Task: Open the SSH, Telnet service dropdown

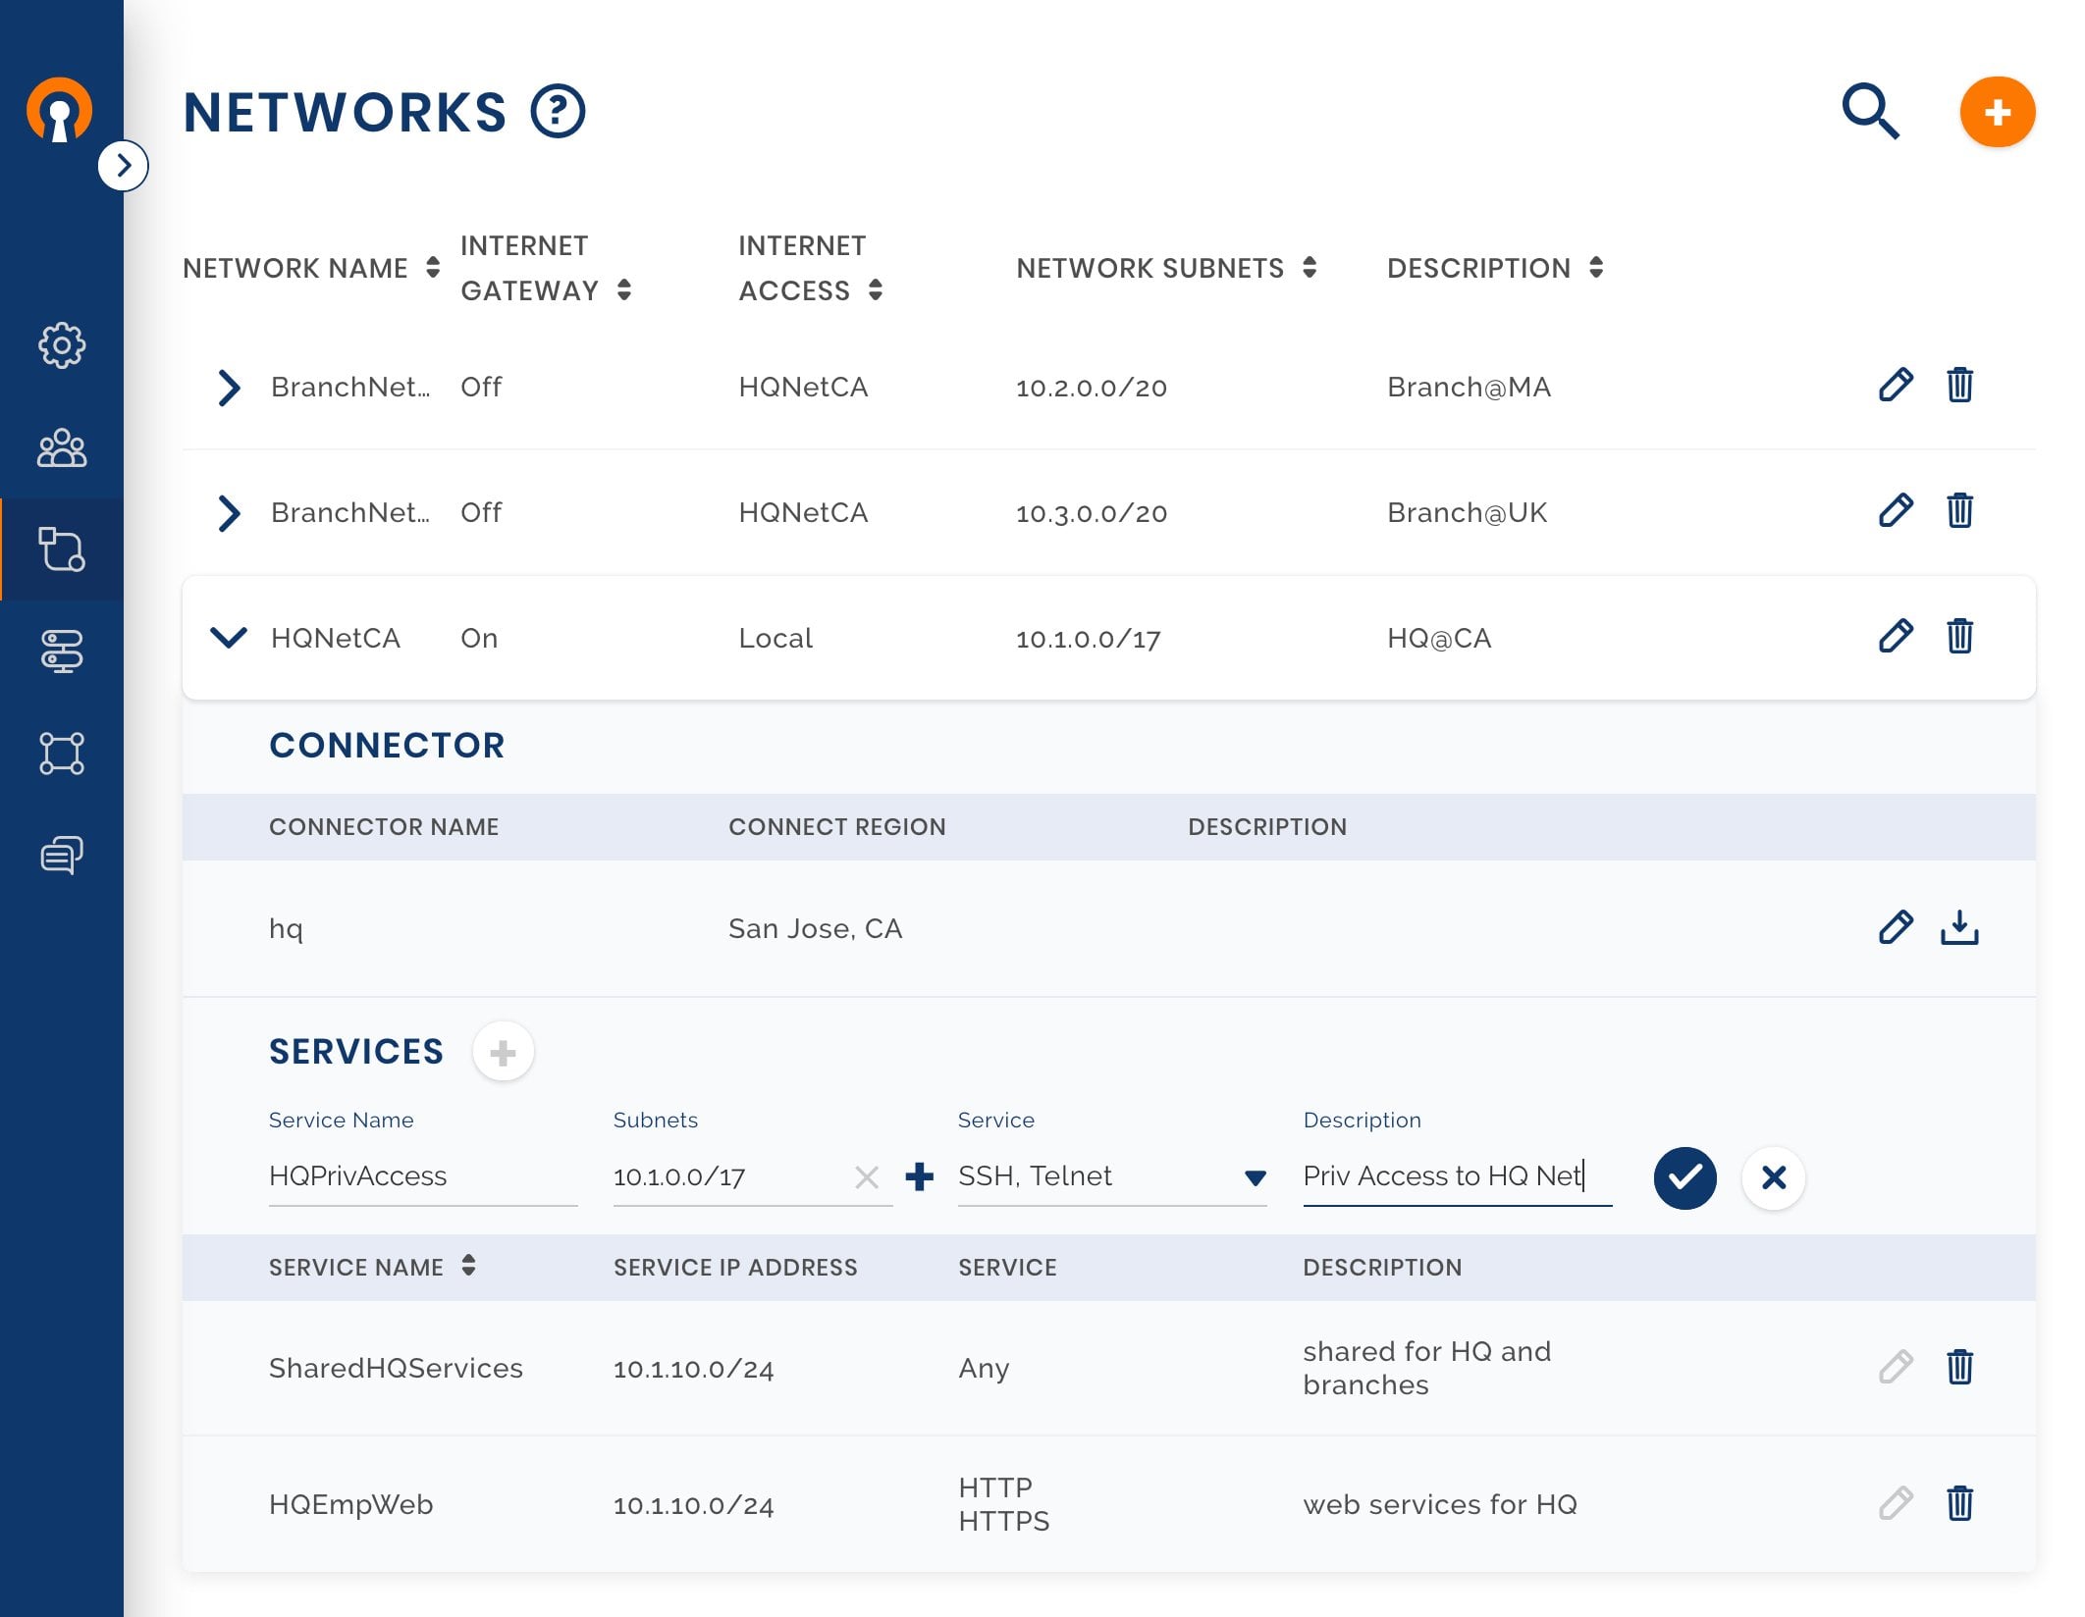Action: tap(1255, 1177)
